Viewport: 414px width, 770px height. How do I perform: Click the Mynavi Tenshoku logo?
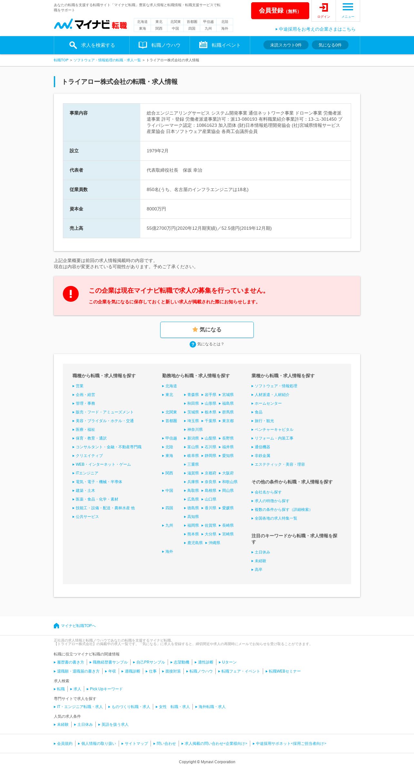[90, 25]
